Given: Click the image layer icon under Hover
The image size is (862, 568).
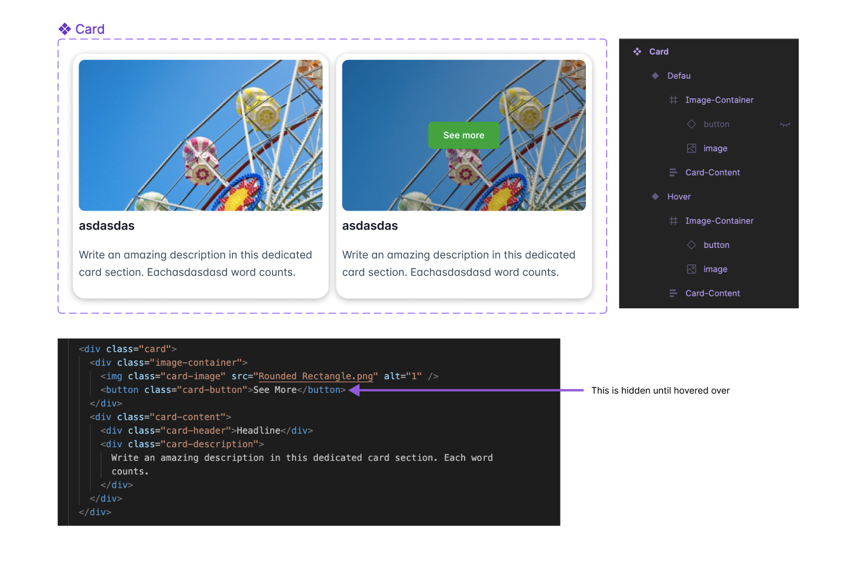Looking at the screenshot, I should 692,269.
